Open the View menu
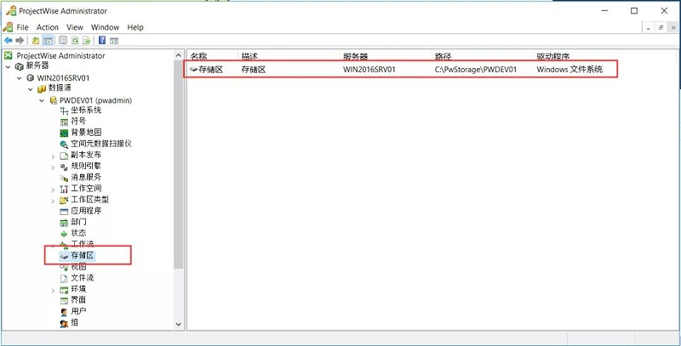The height and width of the screenshot is (346, 681). [x=75, y=27]
